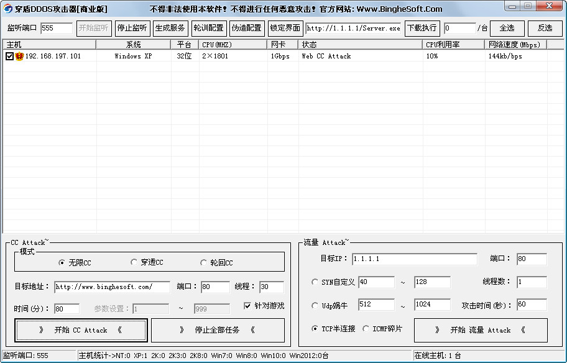This screenshot has height=363, width=567.
Task: Click the 主机 column header
Action: tap(49, 45)
